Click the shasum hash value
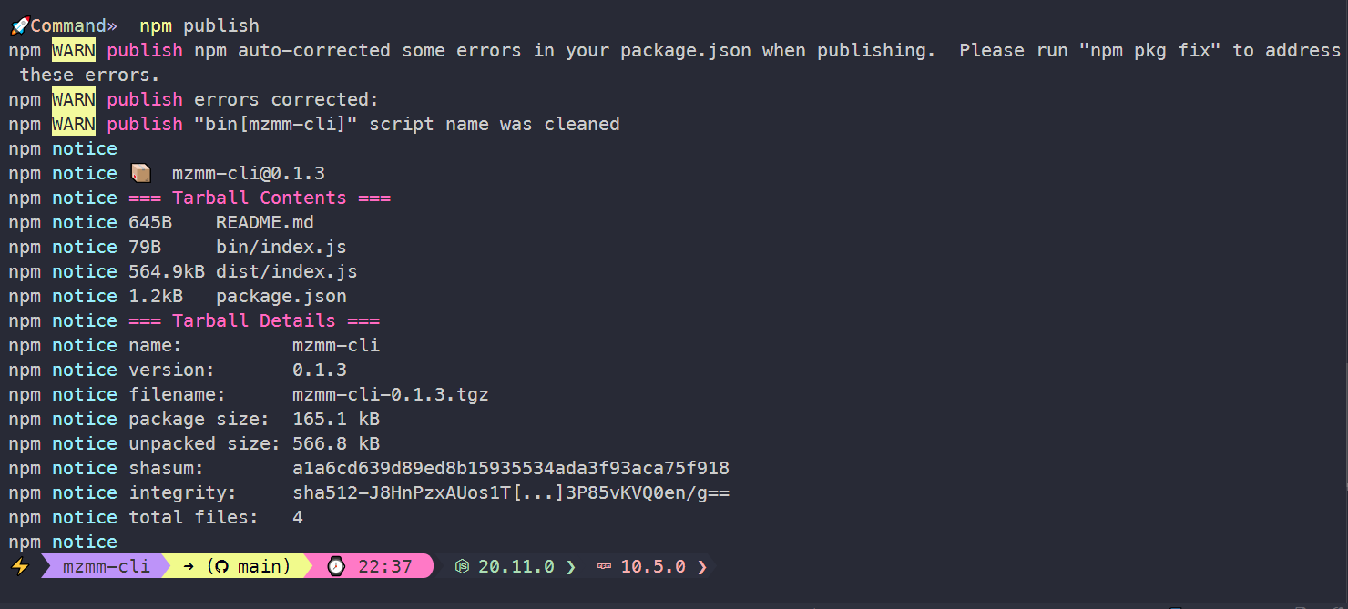The image size is (1348, 609). tap(511, 468)
